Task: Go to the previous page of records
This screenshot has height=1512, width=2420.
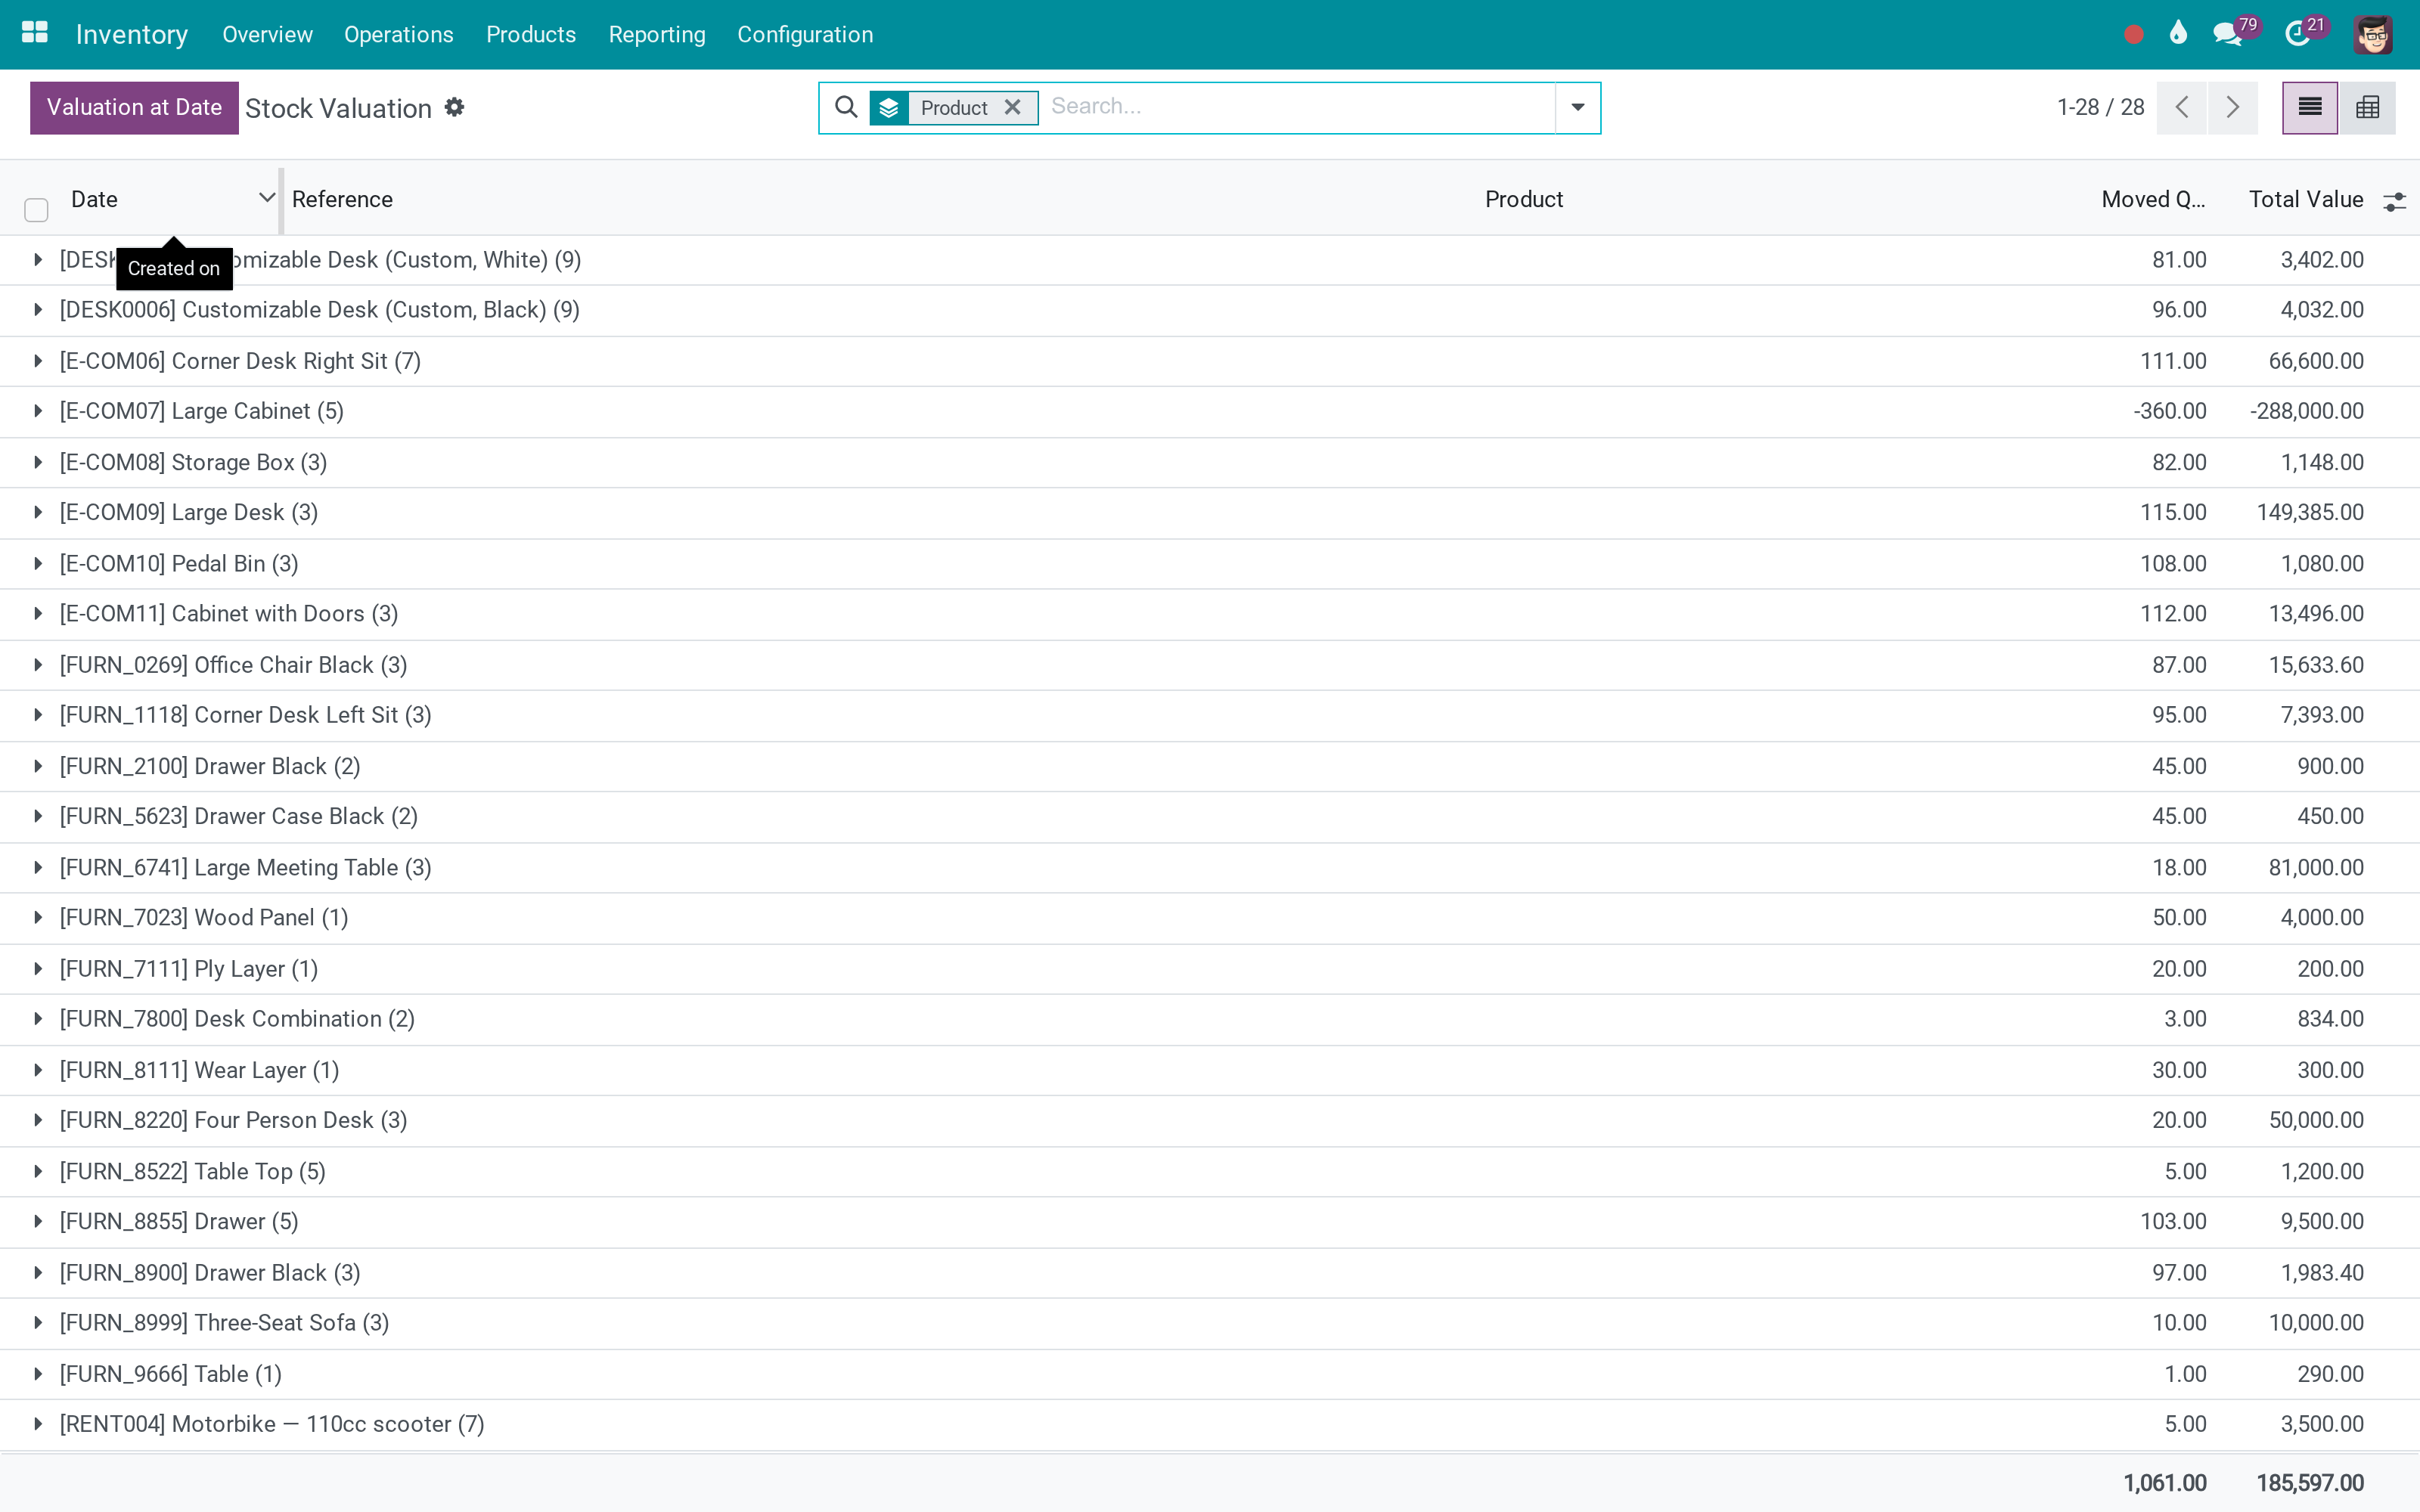Action: [2182, 107]
